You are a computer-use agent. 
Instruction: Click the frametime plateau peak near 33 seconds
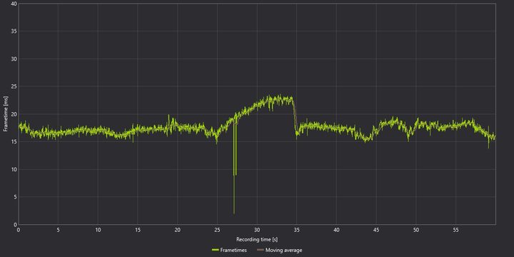tap(280, 97)
